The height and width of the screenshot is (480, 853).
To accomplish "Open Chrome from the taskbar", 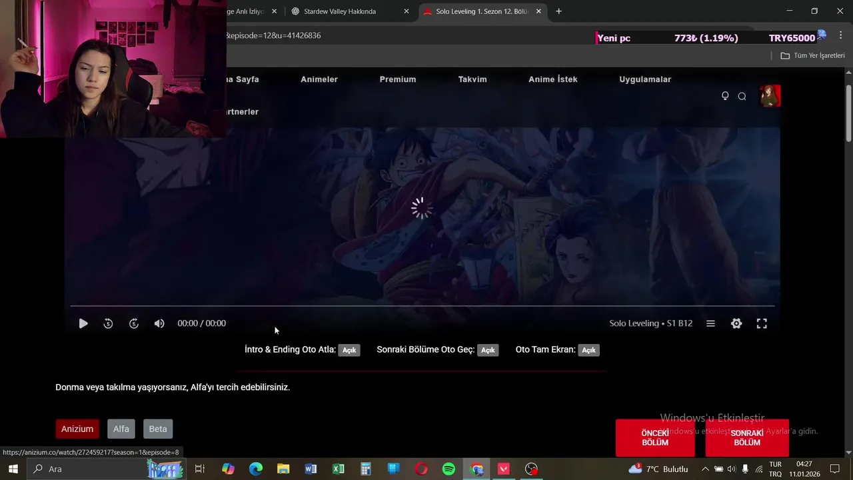I will pos(476,469).
